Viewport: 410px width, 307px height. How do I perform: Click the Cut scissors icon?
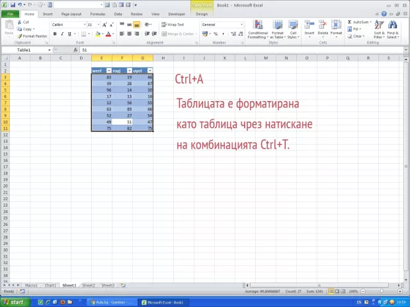(x=19, y=22)
